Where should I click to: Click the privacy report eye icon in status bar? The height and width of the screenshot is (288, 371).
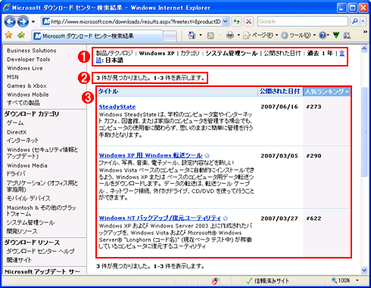click(x=215, y=280)
